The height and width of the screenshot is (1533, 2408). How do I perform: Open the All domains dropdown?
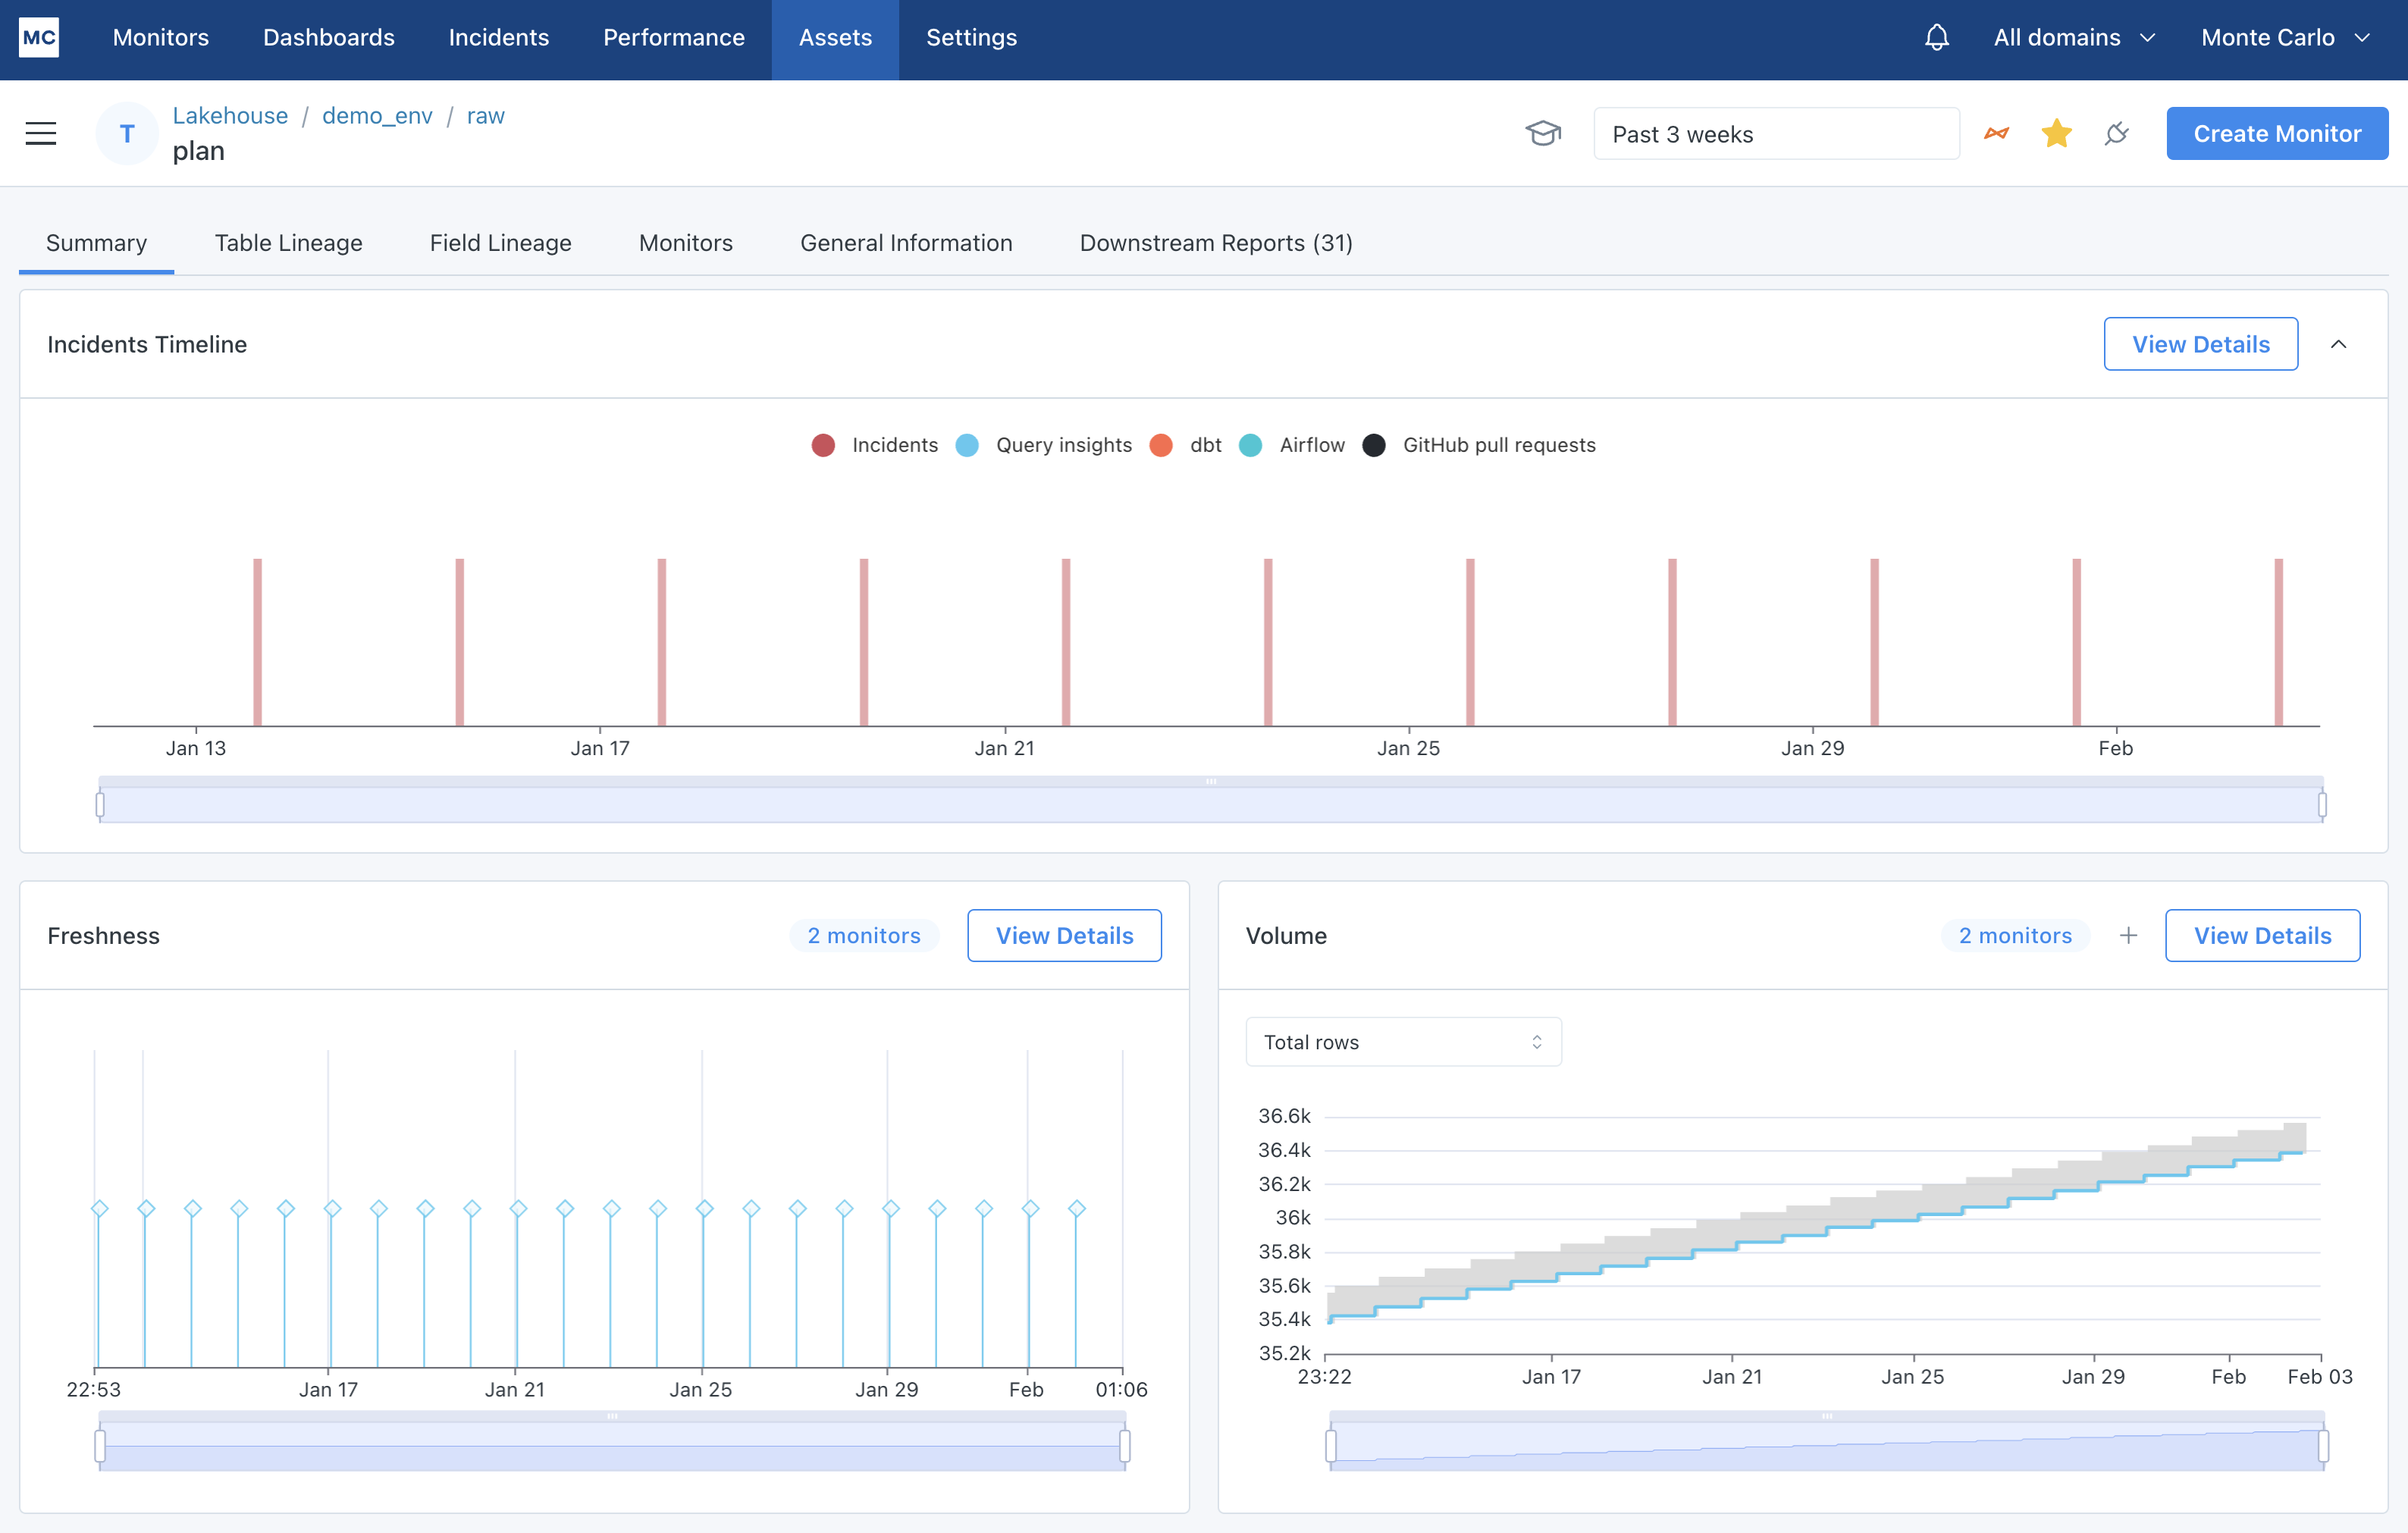(x=2073, y=38)
